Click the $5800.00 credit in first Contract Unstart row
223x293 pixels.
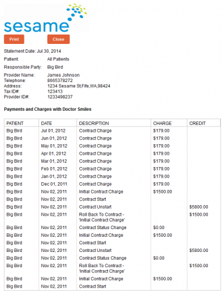click(x=198, y=207)
